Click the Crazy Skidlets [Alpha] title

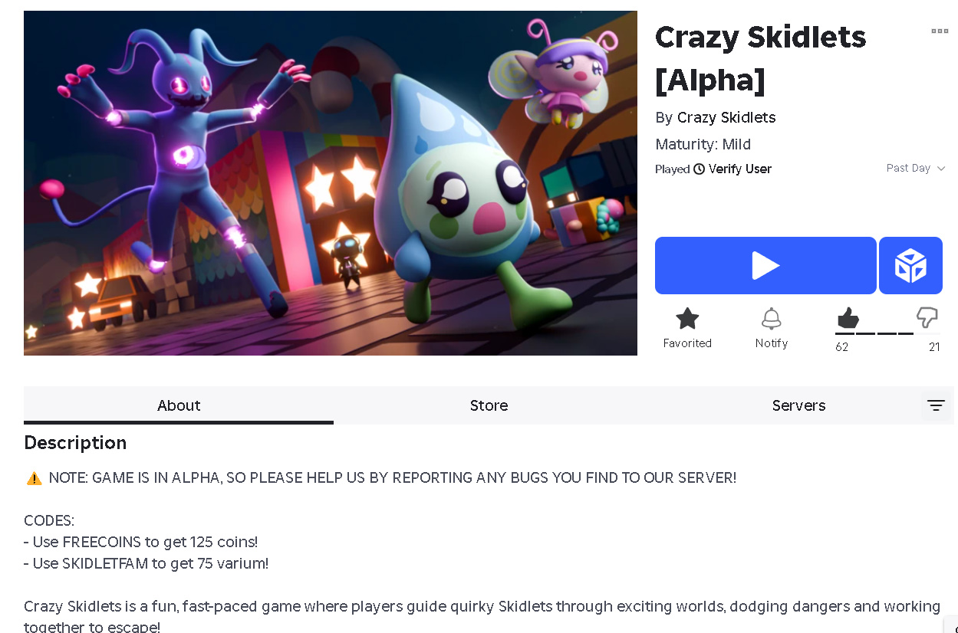[760, 58]
